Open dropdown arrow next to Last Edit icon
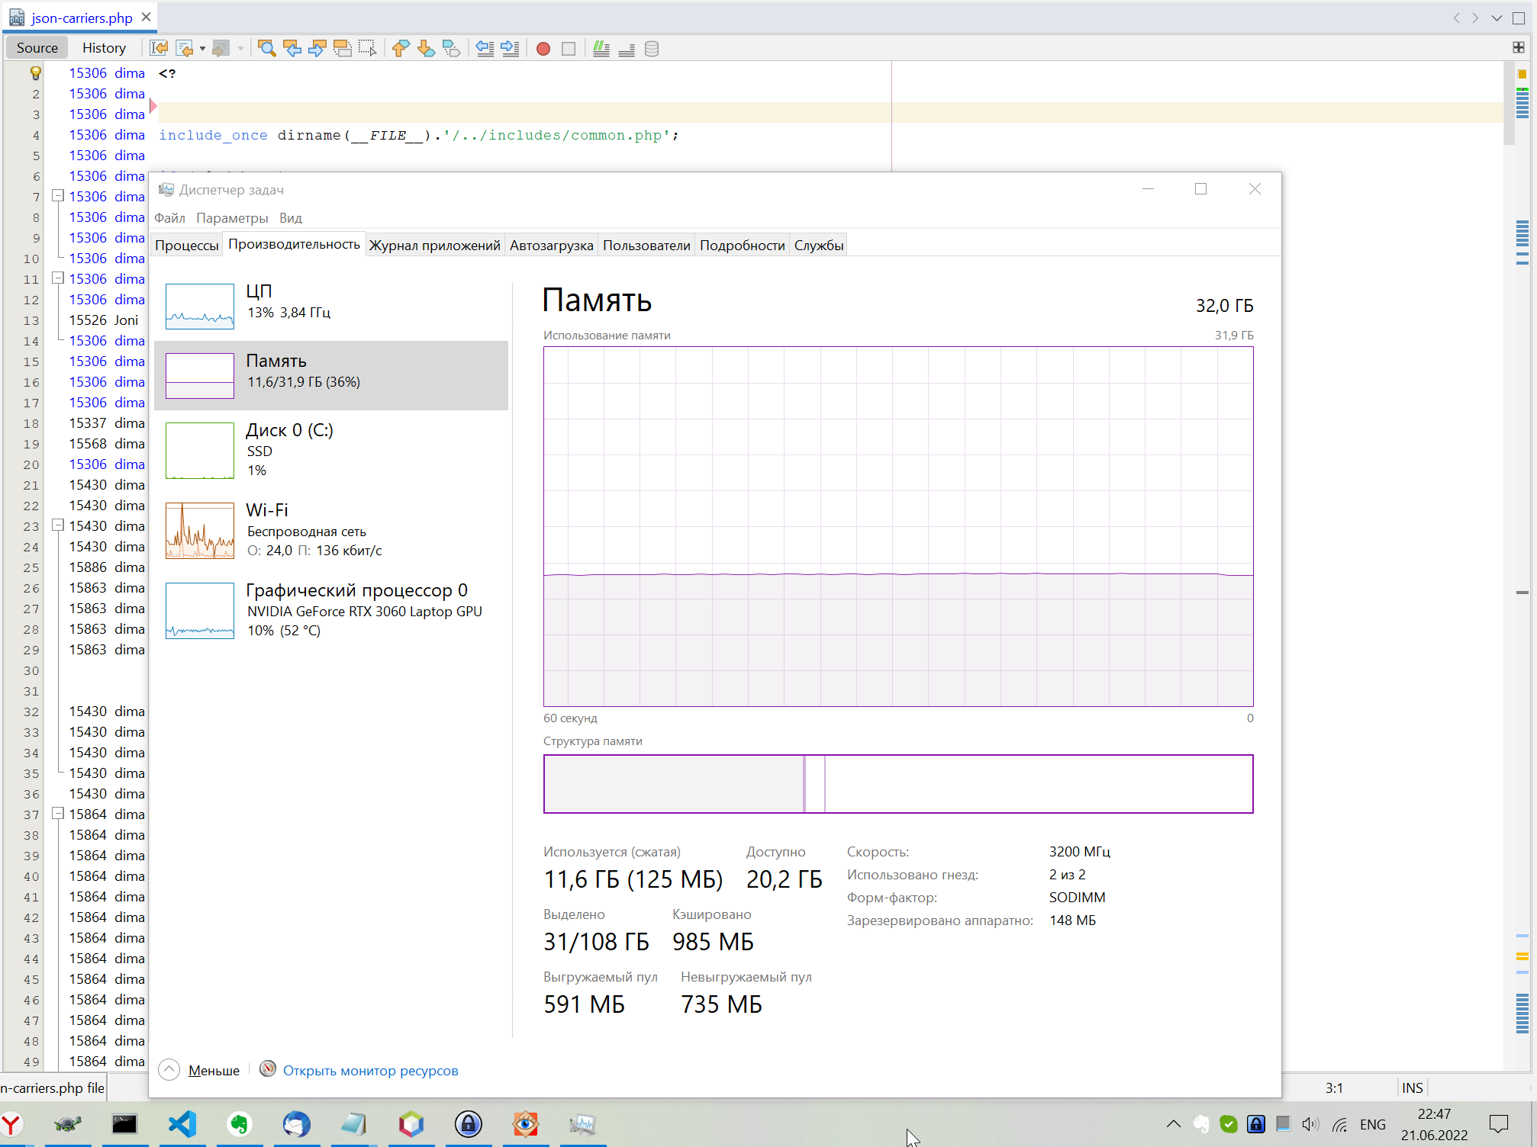Viewport: 1537px width, 1147px height. (x=202, y=49)
